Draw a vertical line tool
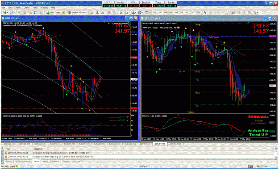Image resolution: width=279 pixels, height=169 pixels. point(217,12)
